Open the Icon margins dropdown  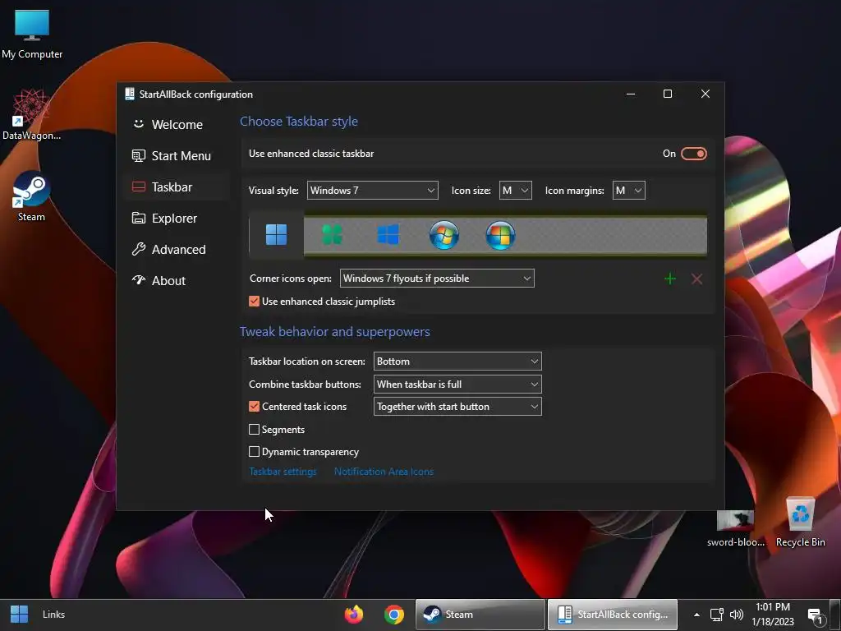[x=628, y=191]
